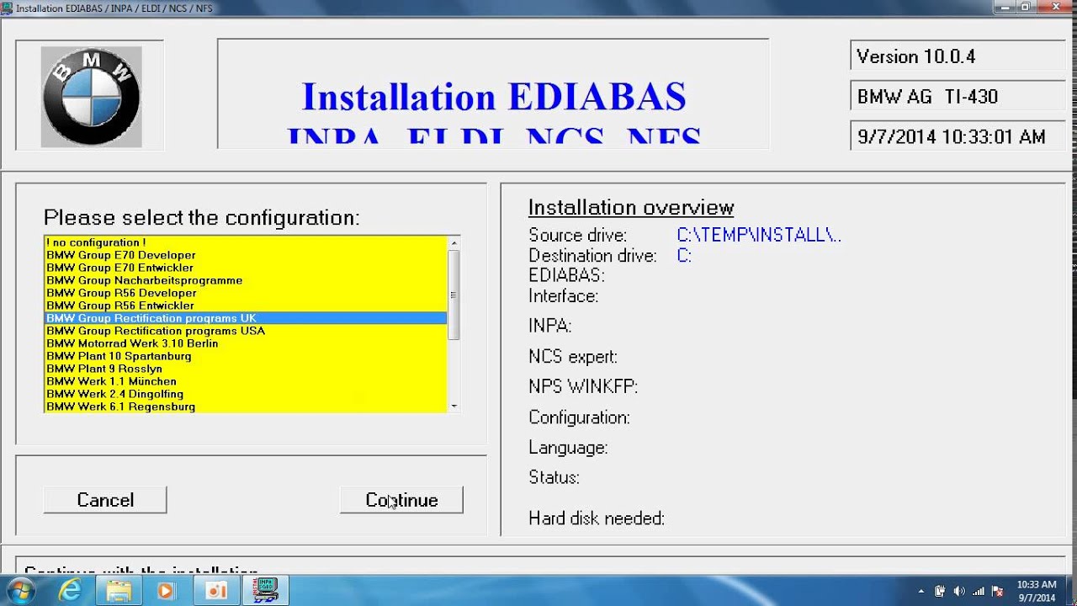Screen dimensions: 1077x606
Task: Click the configuration list scrollbar thumb
Action: [454, 295]
